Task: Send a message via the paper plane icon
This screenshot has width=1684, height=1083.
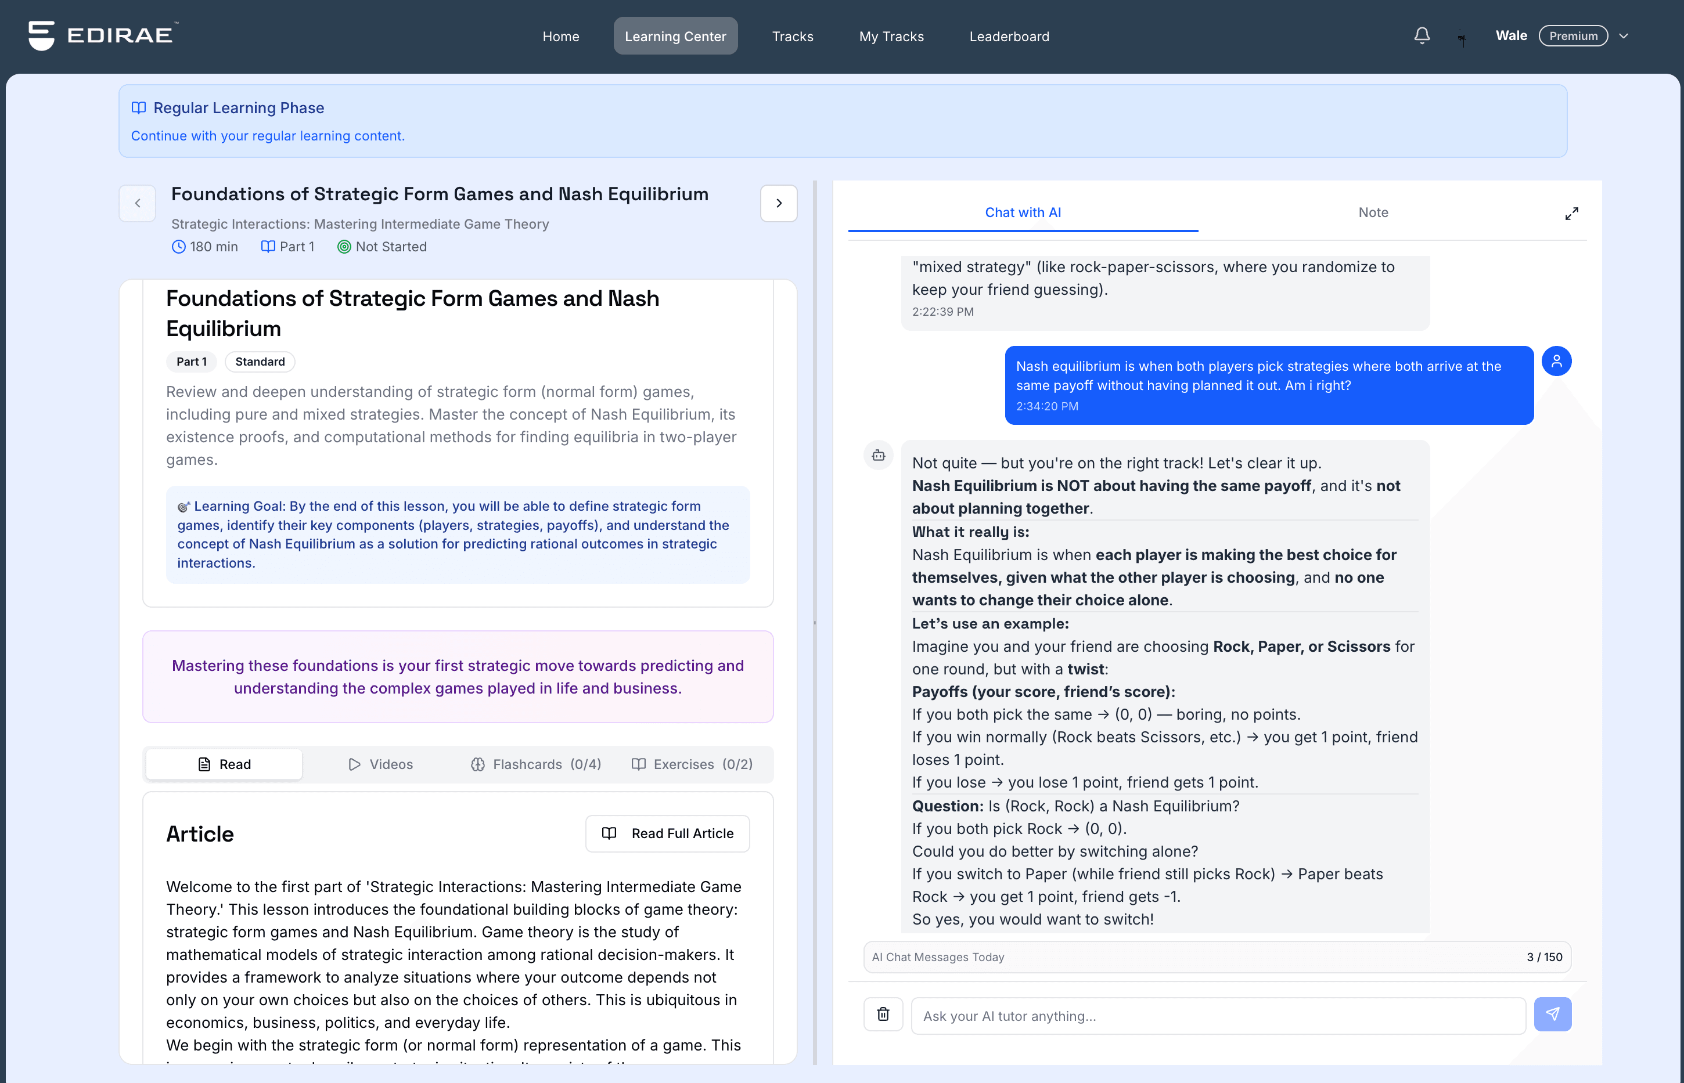Action: coord(1553,1015)
